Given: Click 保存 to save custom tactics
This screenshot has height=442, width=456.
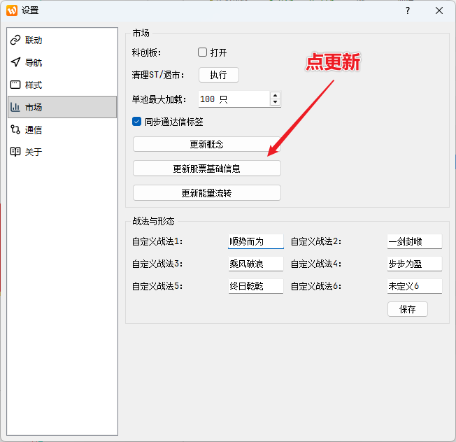Looking at the screenshot, I should click(408, 309).
